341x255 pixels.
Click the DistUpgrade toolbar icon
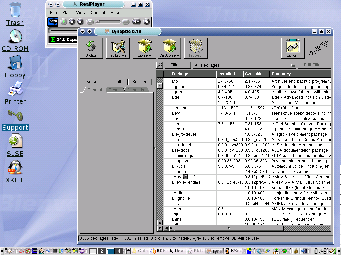[169, 48]
